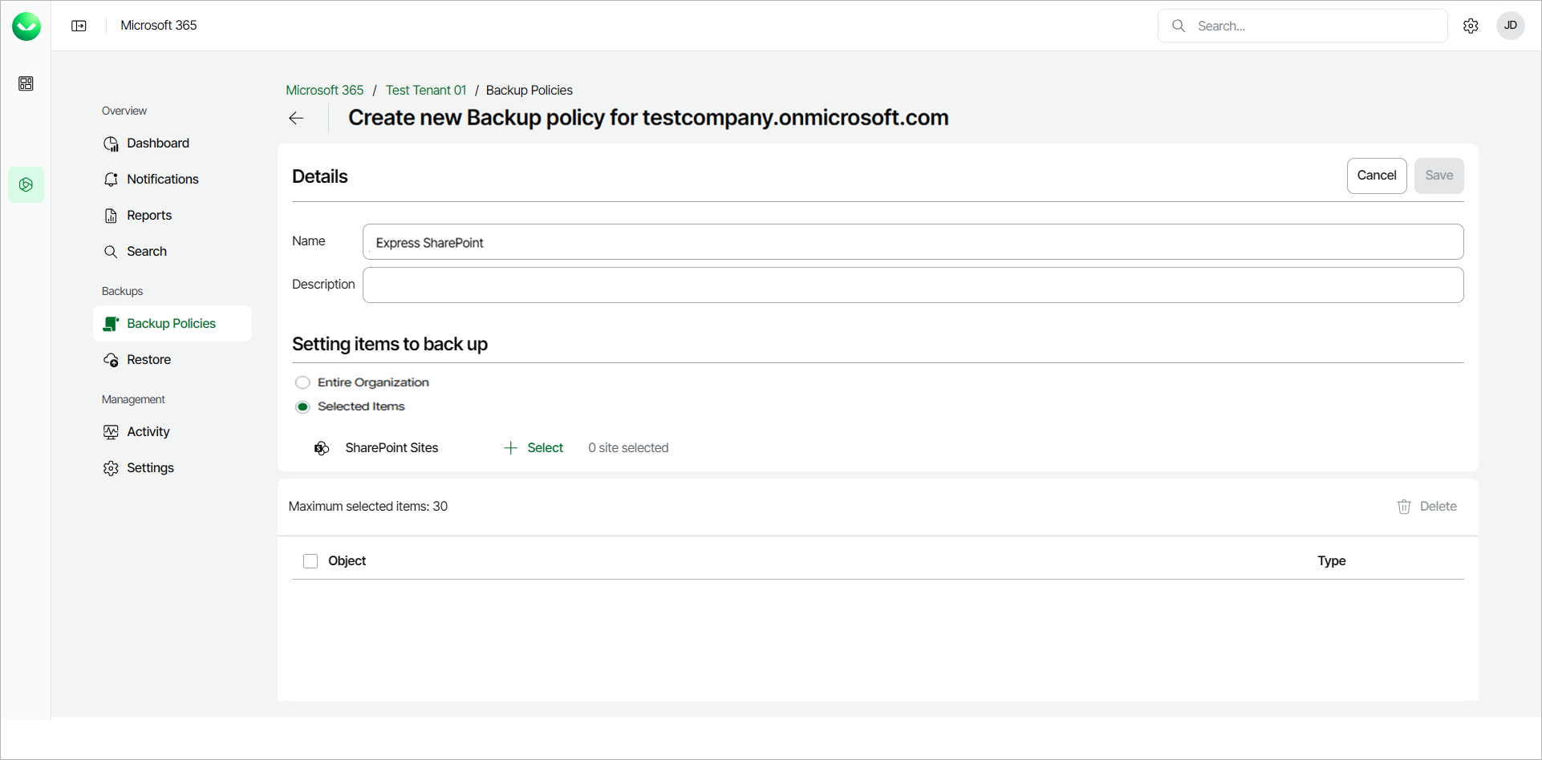Select the Selected Items radio option

302,407
